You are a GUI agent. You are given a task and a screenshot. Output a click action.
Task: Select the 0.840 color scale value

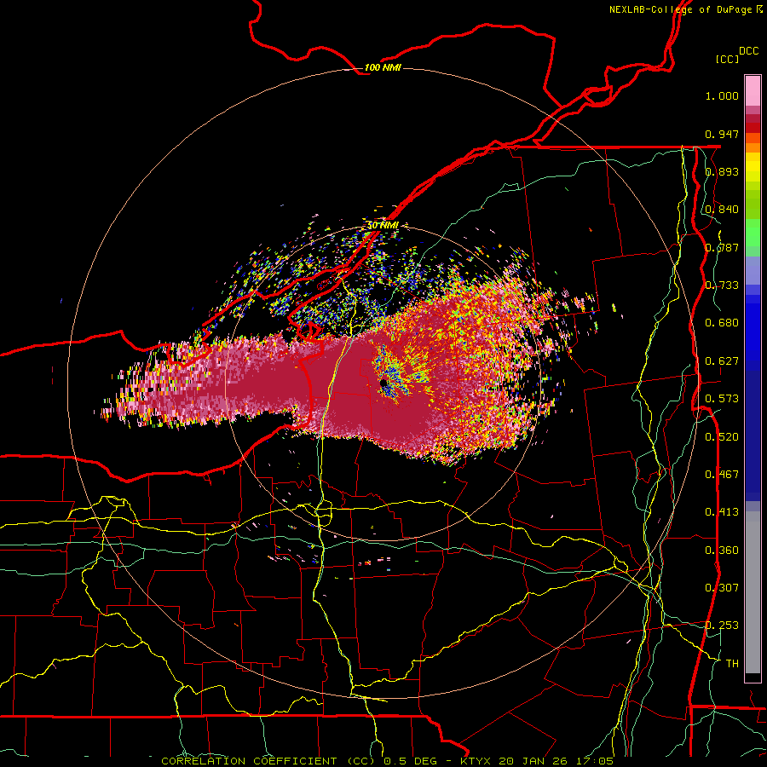pos(722,210)
